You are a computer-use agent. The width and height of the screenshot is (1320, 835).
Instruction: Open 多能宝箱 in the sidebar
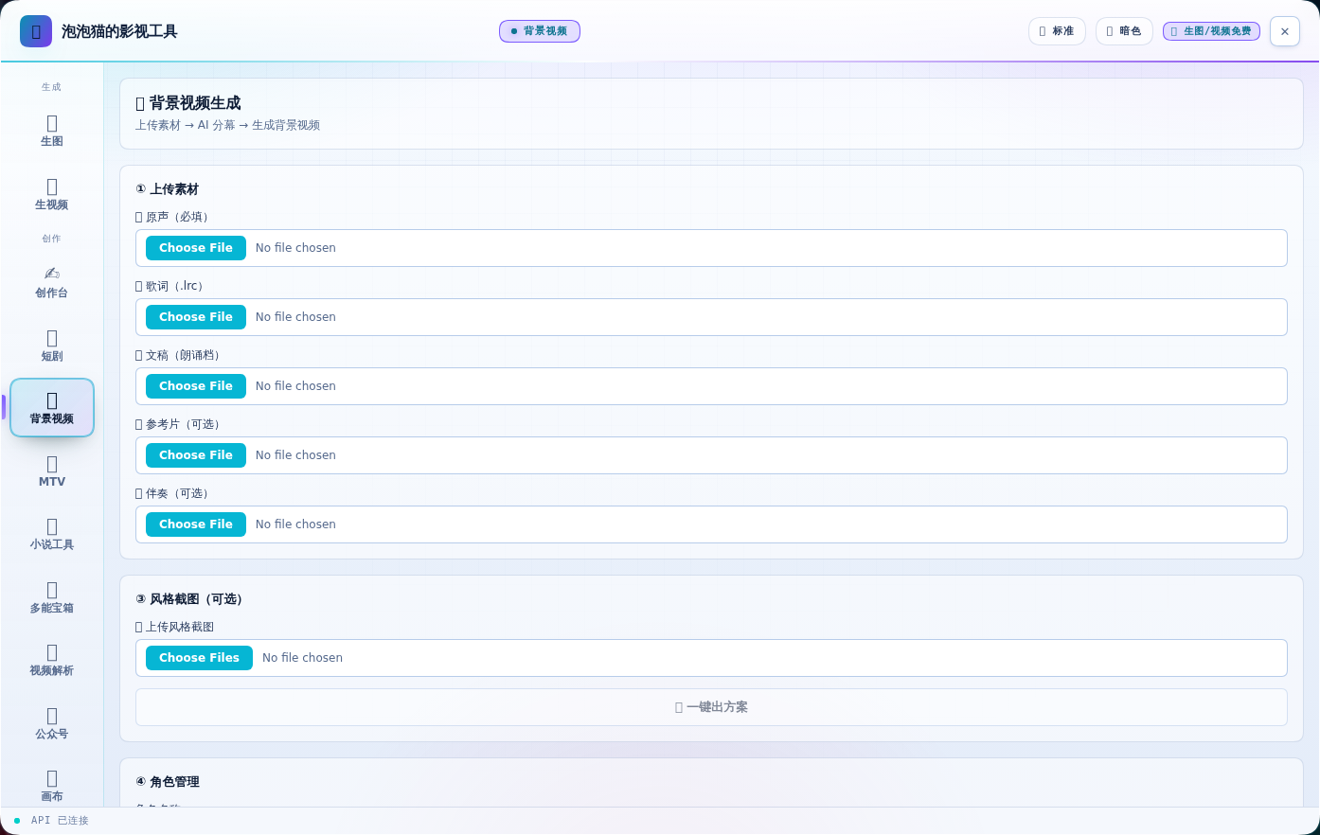(x=52, y=597)
